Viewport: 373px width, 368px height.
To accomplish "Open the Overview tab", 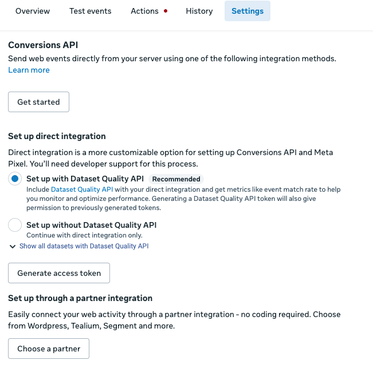I will pos(33,11).
